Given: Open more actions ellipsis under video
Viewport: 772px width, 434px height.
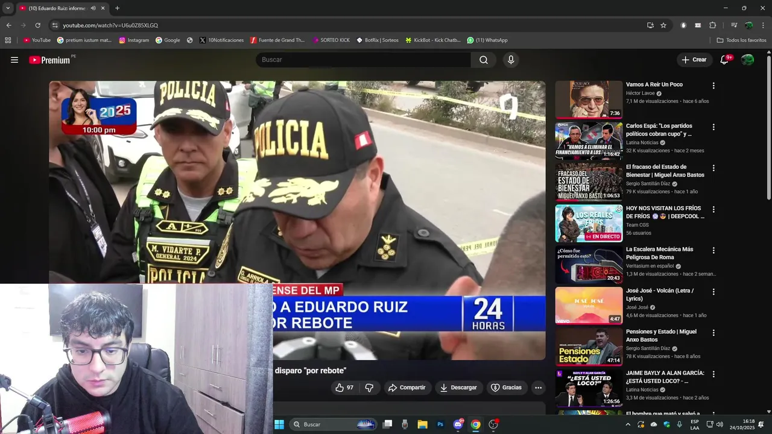Looking at the screenshot, I should point(538,388).
